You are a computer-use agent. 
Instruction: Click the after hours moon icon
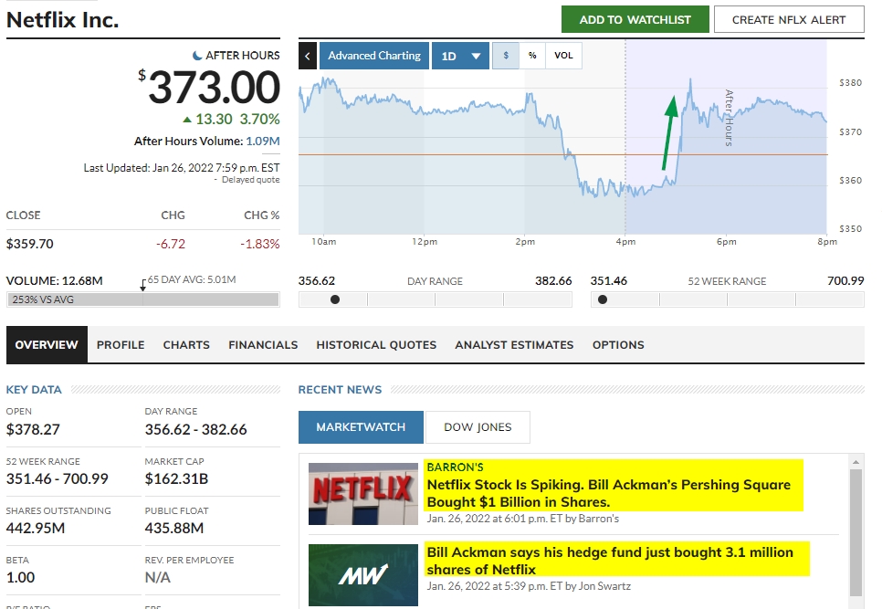(x=197, y=56)
